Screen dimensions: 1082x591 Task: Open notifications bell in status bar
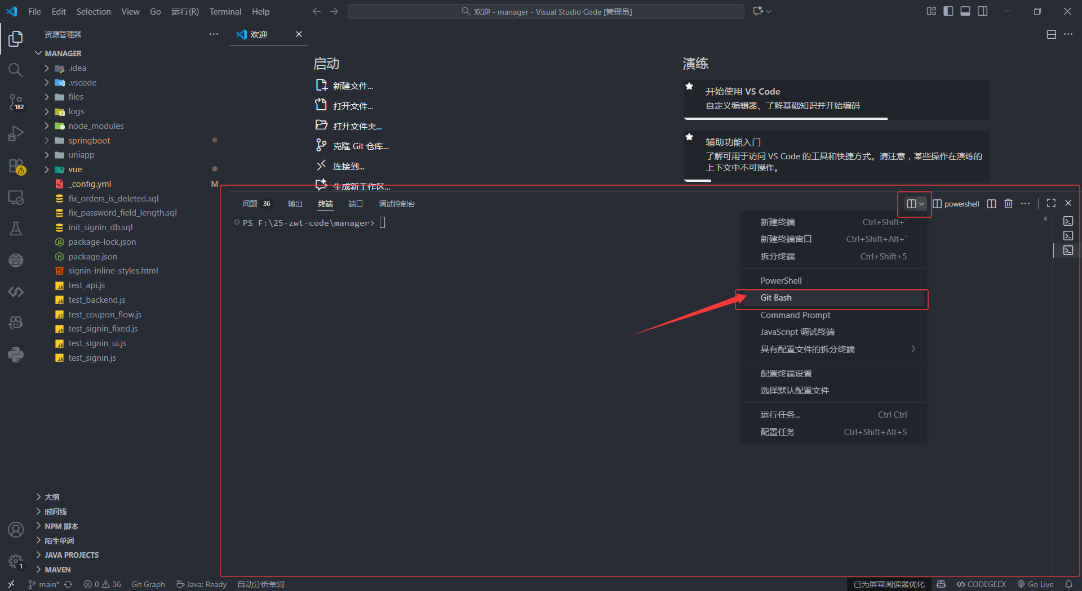pyautogui.click(x=1068, y=584)
